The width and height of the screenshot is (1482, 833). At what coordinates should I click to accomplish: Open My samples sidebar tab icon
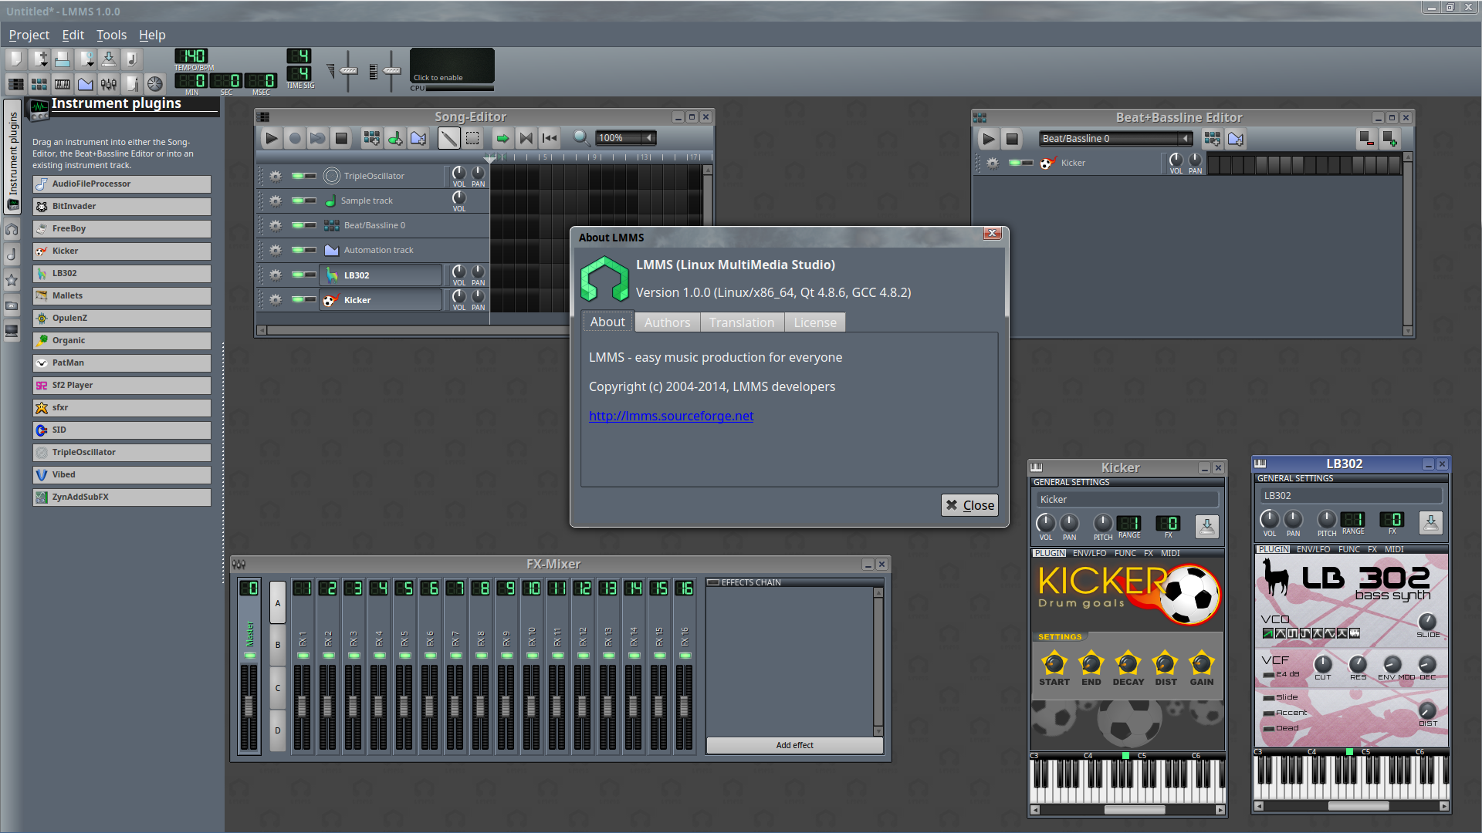[12, 255]
